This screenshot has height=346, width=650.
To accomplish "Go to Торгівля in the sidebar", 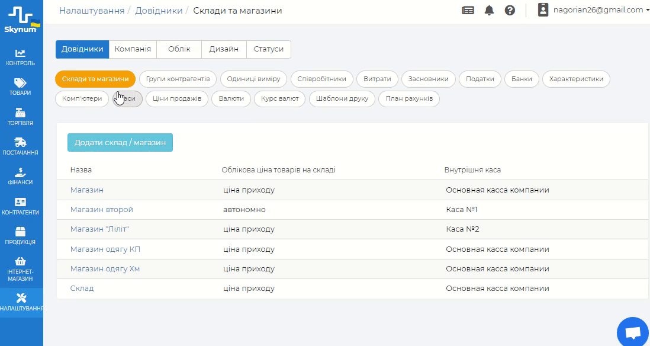I will [x=21, y=117].
